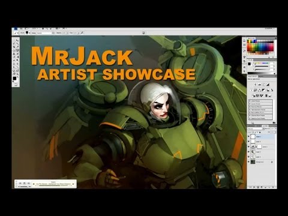
Task: Select the Background layer thumbnail
Action: coord(253,162)
